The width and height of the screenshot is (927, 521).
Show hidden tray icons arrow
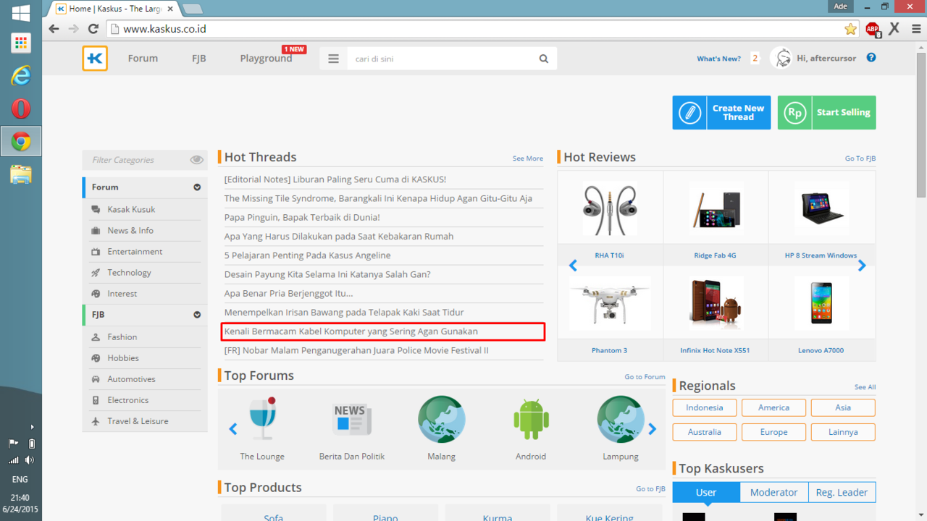[x=32, y=427]
